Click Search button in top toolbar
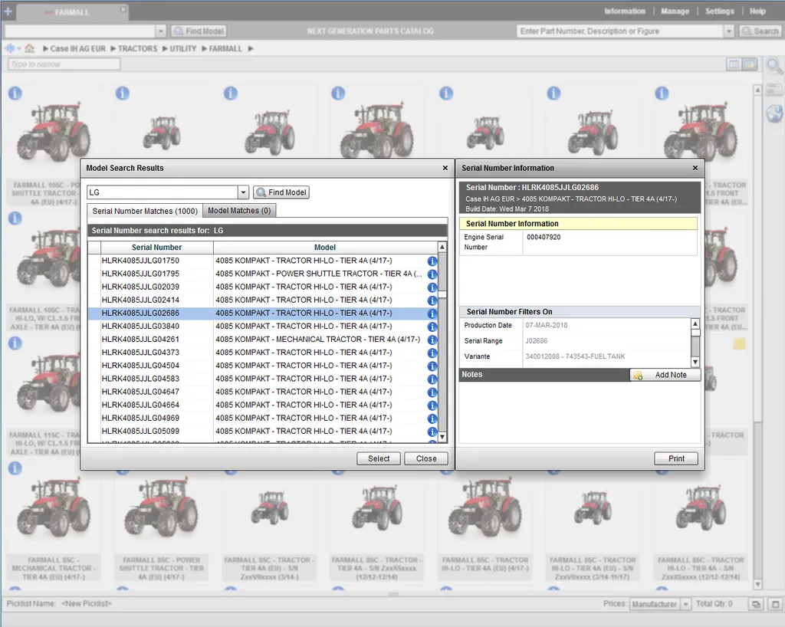 (x=760, y=31)
